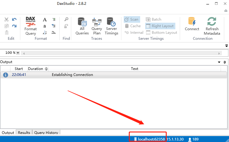Convert selection to lowercase with the a icon
The height and width of the screenshot is (142, 229).
tap(44, 26)
